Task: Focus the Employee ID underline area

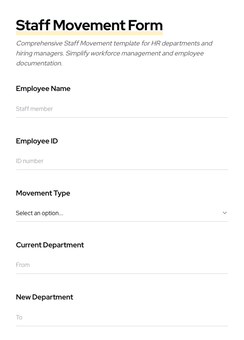Action: pyautogui.click(x=122, y=169)
